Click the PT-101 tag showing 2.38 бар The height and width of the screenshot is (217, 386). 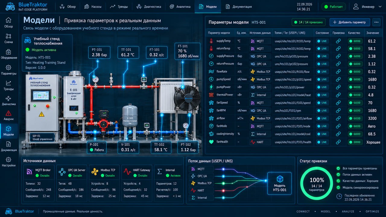(x=99, y=52)
